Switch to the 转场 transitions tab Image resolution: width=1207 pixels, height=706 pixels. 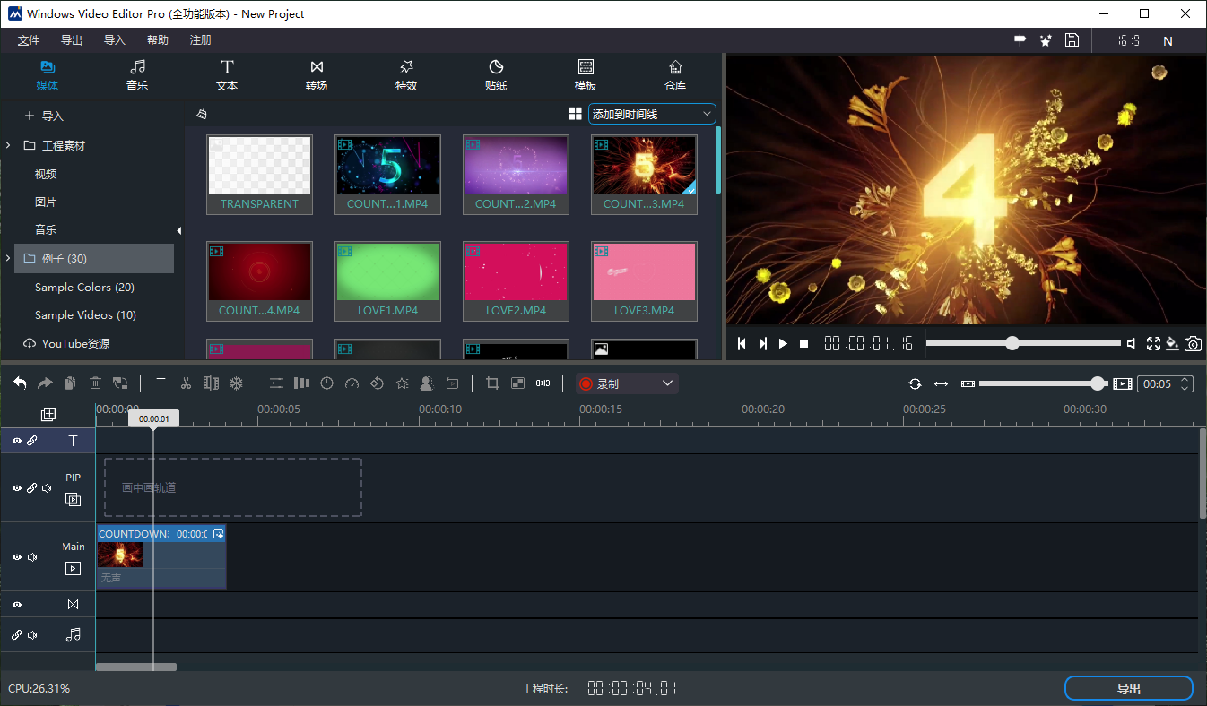coord(317,75)
